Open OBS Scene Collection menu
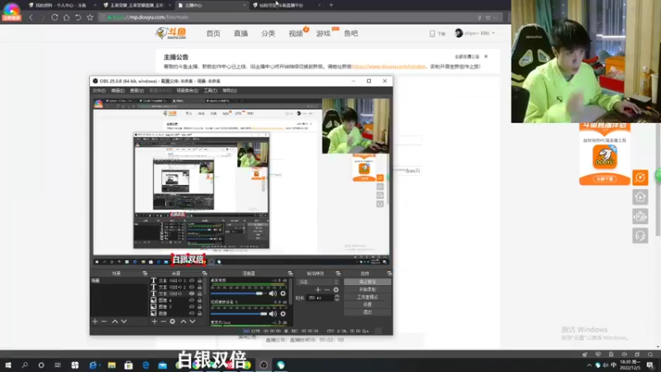The height and width of the screenshot is (372, 661). [x=188, y=91]
